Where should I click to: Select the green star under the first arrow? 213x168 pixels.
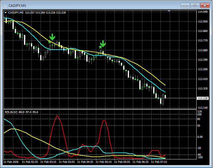point(50,42)
